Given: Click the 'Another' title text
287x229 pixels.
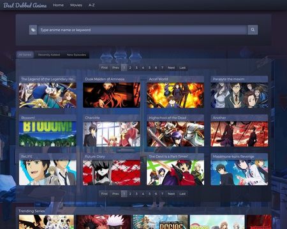Looking at the screenshot, I should click(219, 118).
